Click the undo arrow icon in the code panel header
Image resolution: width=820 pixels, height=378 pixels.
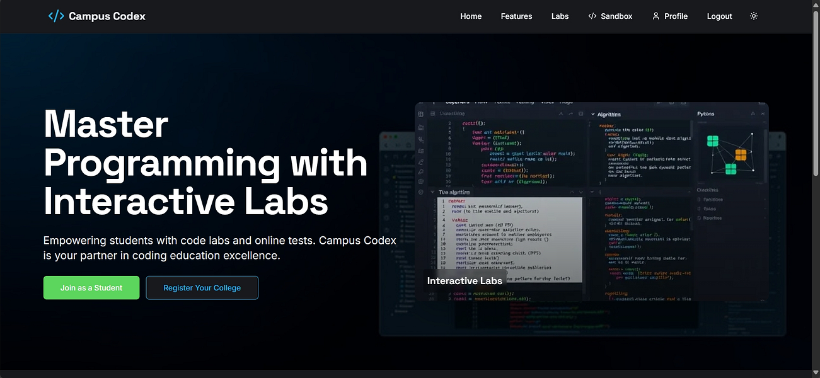[570, 113]
